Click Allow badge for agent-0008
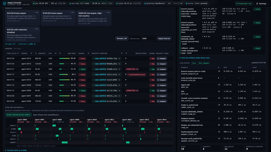Screen dimensions: 271x152 coord(82,91)
